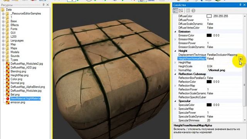Click the Sounds folder icon
Viewport: 247px width, 139px height.
[x=7, y=56]
